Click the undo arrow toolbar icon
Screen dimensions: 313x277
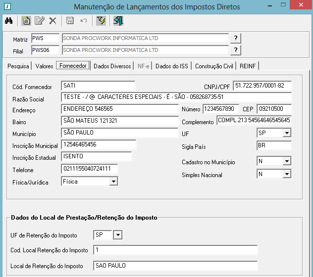click(x=84, y=21)
